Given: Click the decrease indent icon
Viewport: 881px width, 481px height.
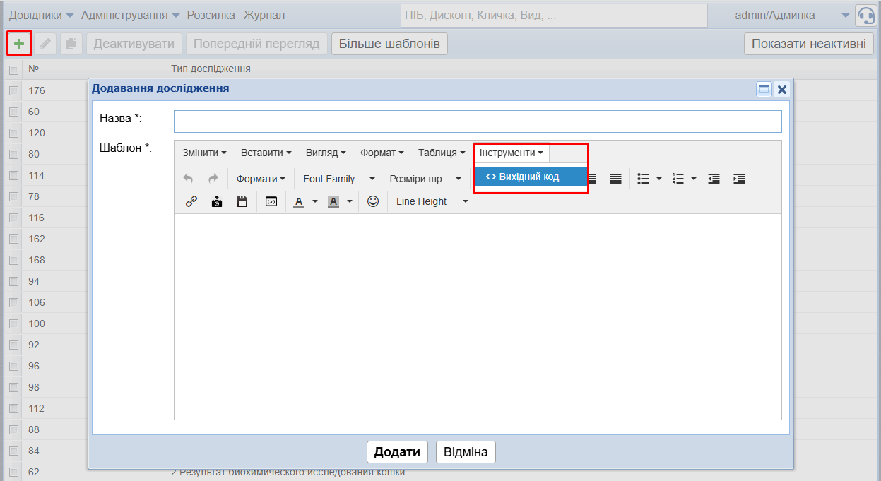Looking at the screenshot, I should (714, 179).
